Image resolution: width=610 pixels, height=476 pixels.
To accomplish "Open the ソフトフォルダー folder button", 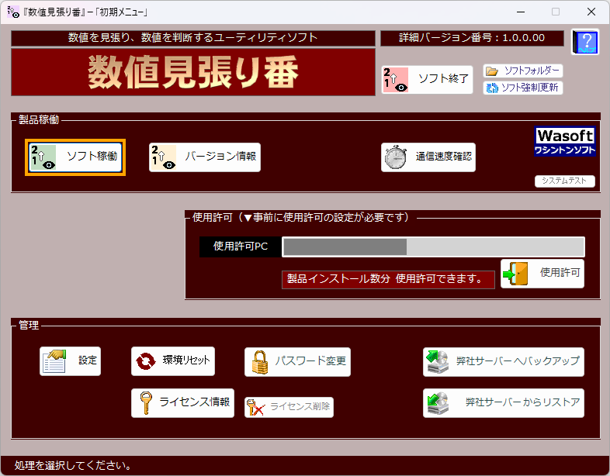I will coord(523,71).
